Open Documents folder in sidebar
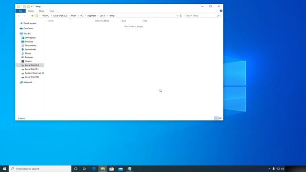The image size is (306, 172). click(x=31, y=45)
